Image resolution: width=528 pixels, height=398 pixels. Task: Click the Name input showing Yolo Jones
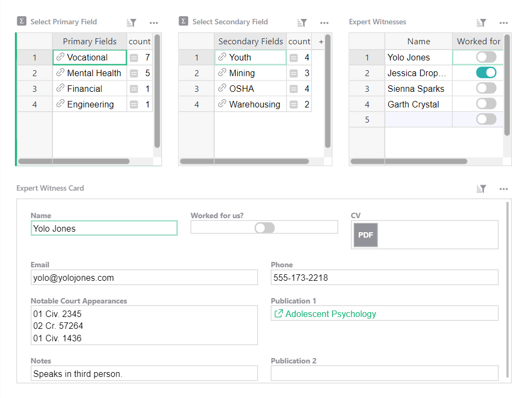point(104,228)
